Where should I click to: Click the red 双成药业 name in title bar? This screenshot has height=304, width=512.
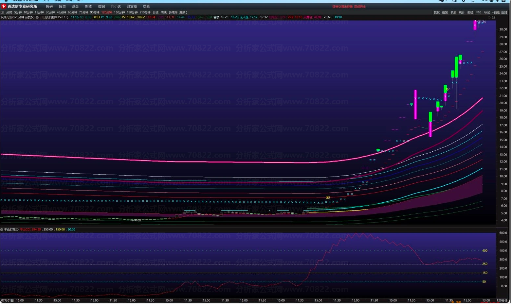(x=360, y=7)
